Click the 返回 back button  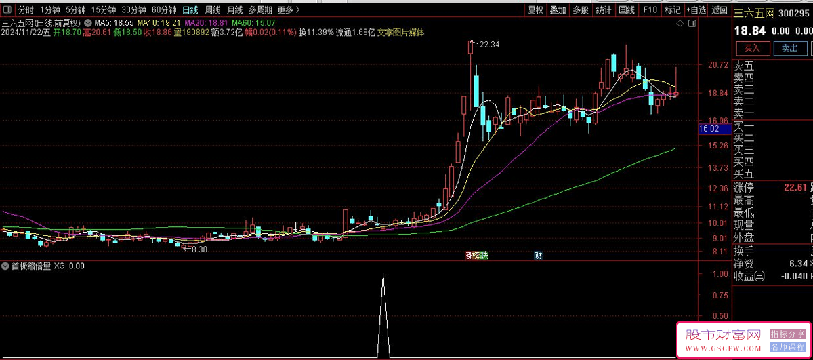click(x=720, y=10)
